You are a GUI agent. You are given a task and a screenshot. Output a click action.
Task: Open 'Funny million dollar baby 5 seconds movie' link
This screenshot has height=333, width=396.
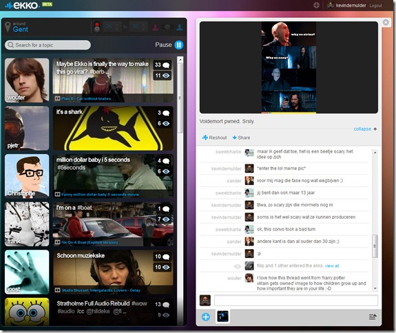(x=100, y=195)
